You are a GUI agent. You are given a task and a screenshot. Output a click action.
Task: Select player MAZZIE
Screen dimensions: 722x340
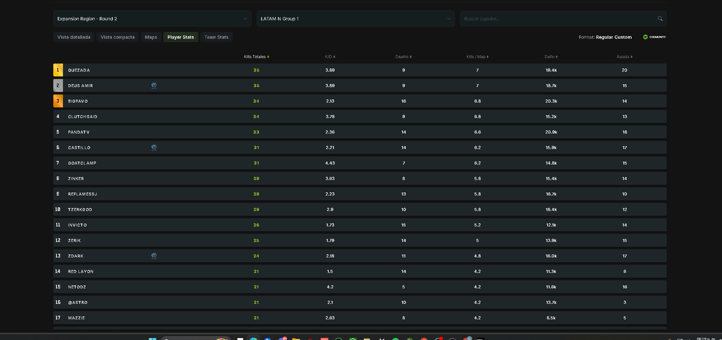coord(76,318)
